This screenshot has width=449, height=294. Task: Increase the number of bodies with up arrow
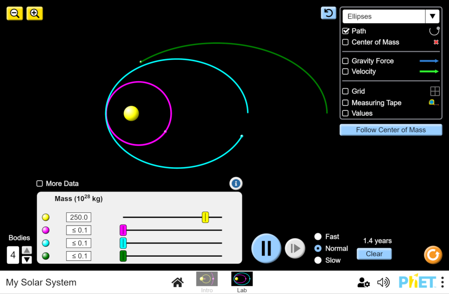(27, 250)
